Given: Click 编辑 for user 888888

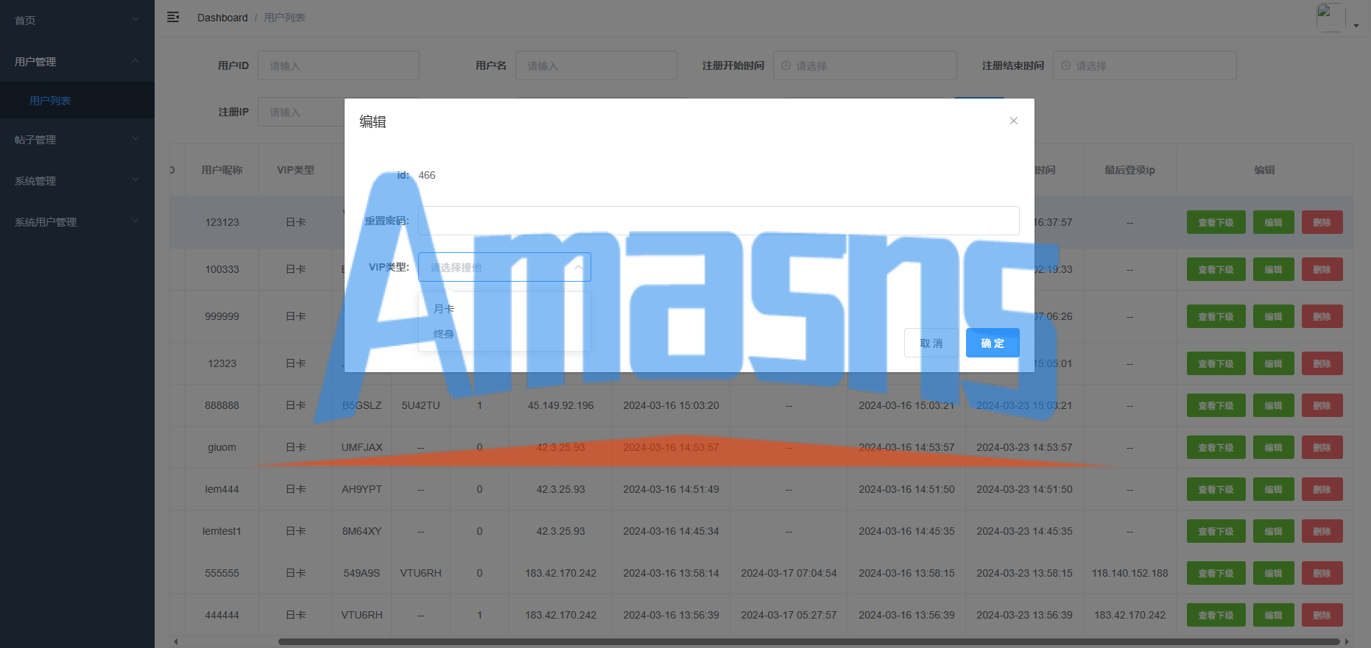Looking at the screenshot, I should (x=1274, y=405).
